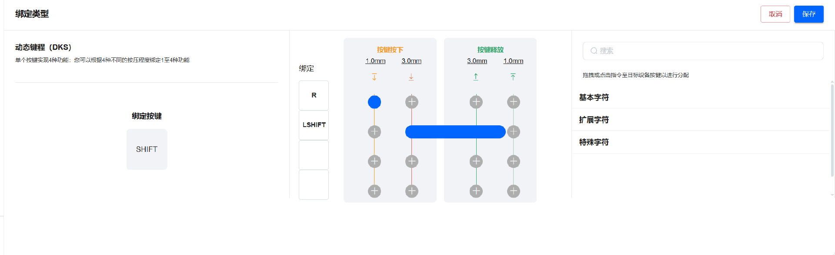Click the plus node in third row under 1.0mm press column
The image size is (835, 255).
pos(374,161)
